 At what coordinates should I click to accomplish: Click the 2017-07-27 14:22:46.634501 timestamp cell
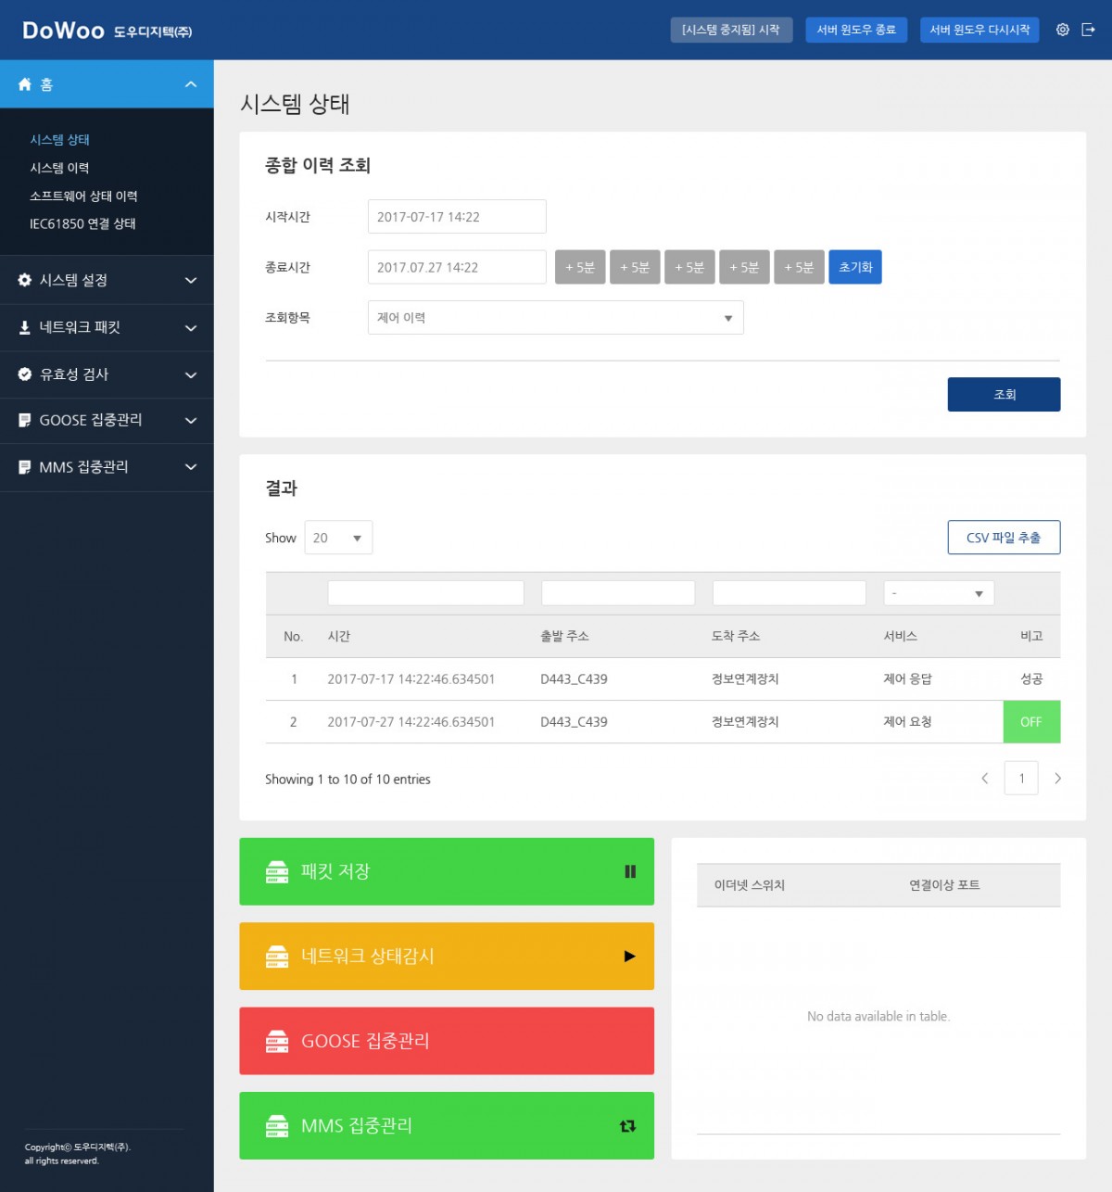[x=411, y=722]
